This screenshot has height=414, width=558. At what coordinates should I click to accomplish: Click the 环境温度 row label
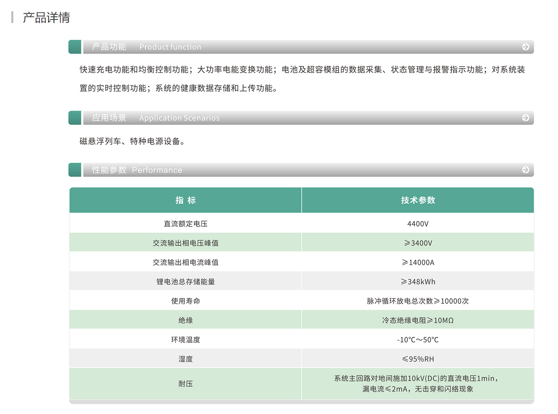click(185, 340)
